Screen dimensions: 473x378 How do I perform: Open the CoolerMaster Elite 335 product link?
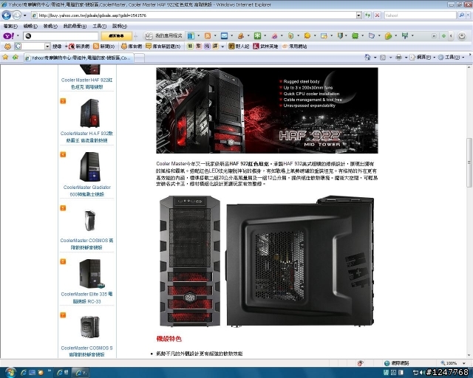coord(87,298)
